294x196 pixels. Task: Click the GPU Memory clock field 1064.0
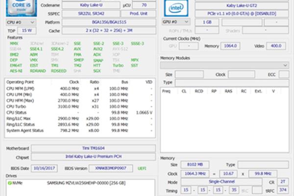230,46
